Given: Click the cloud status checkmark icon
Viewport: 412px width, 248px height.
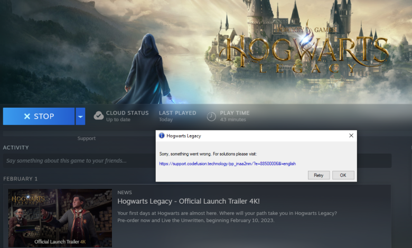Looking at the screenshot, I should pyautogui.click(x=99, y=116).
